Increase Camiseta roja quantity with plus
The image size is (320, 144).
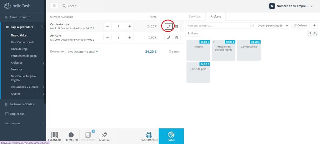click(x=129, y=26)
